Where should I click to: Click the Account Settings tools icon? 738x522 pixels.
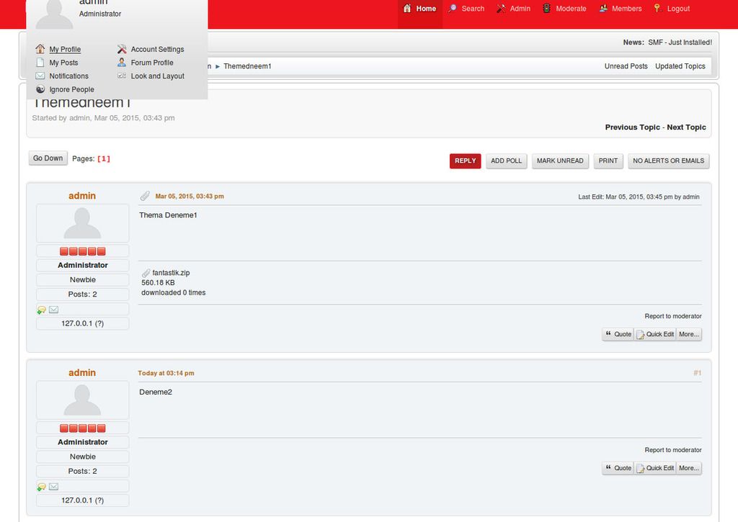click(x=121, y=49)
